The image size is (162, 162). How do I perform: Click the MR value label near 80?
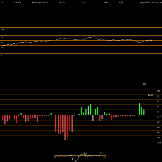(151, 95)
